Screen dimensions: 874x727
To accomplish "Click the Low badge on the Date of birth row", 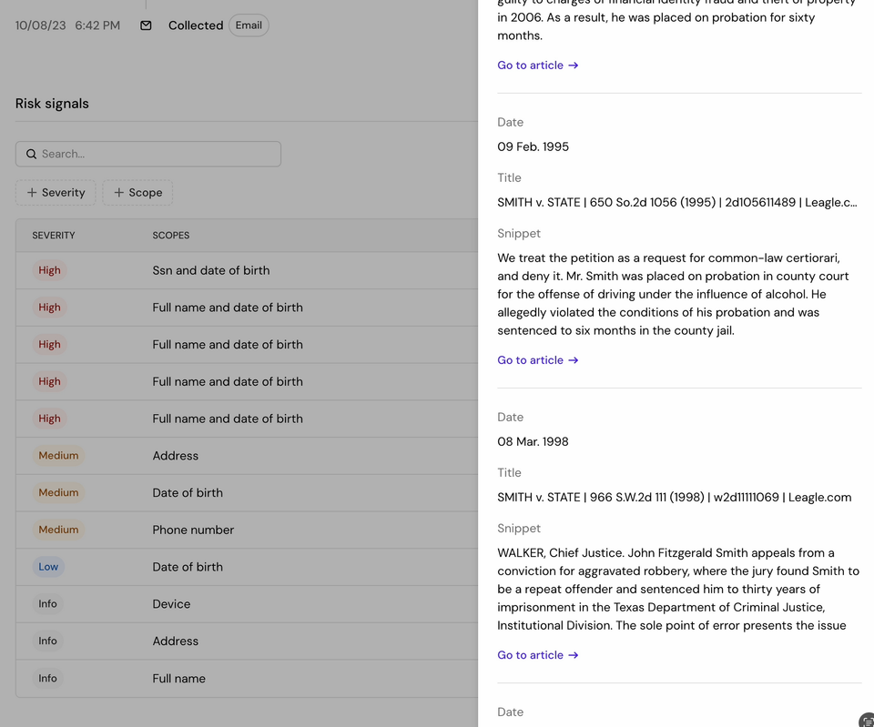I will pyautogui.click(x=48, y=566).
